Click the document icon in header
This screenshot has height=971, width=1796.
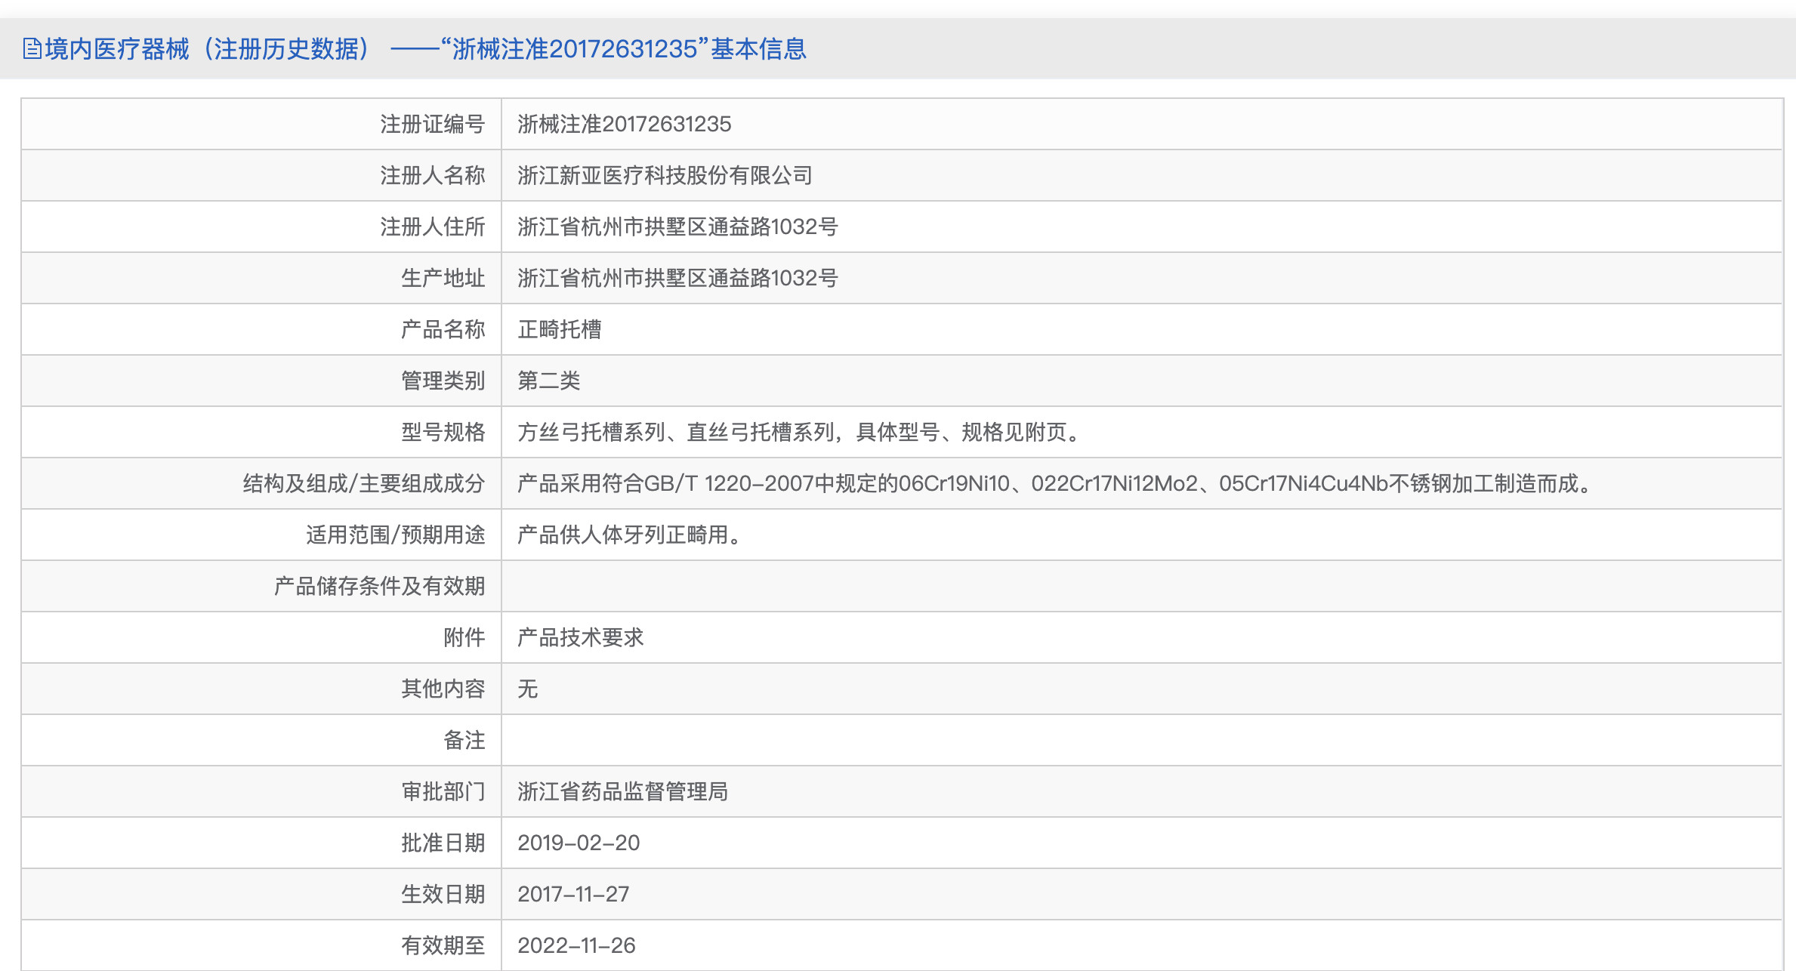click(32, 49)
